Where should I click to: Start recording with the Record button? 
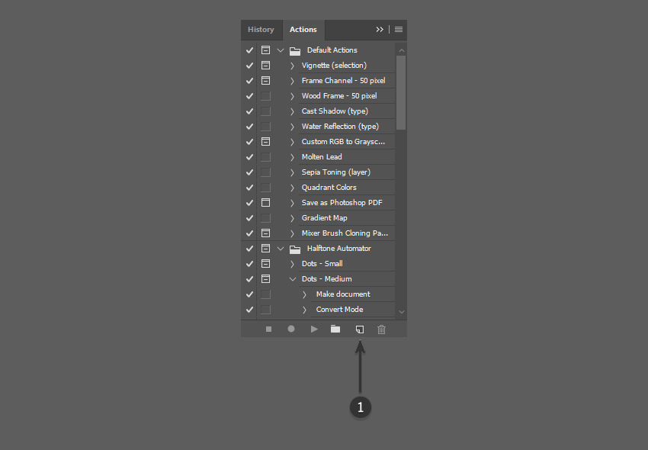point(291,329)
